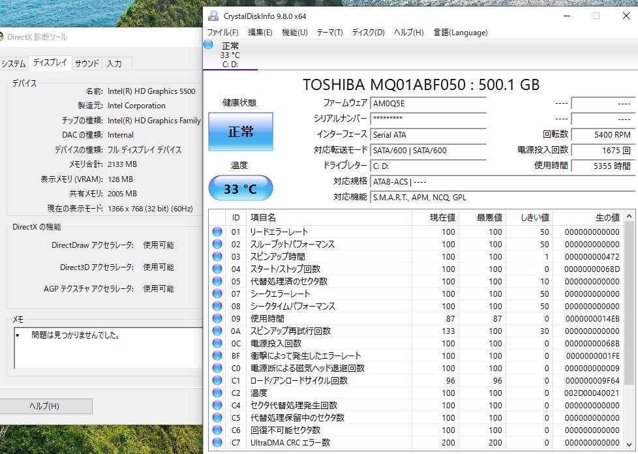Screen dimensions: 638x454
Task: Switch to サウンド tab in DirectX tool
Action: 87,63
